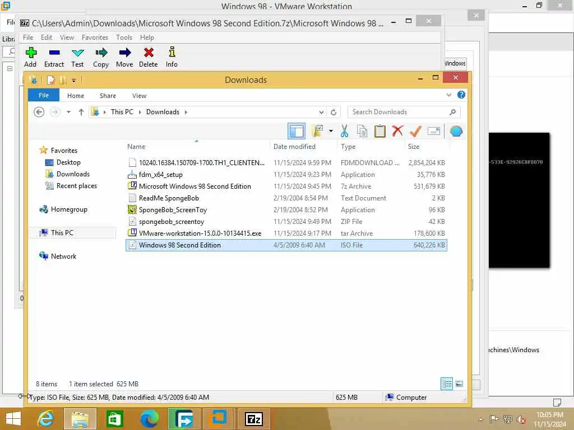574x430 pixels.
Task: Click the Windows Store taskbar icon
Action: click(114, 419)
